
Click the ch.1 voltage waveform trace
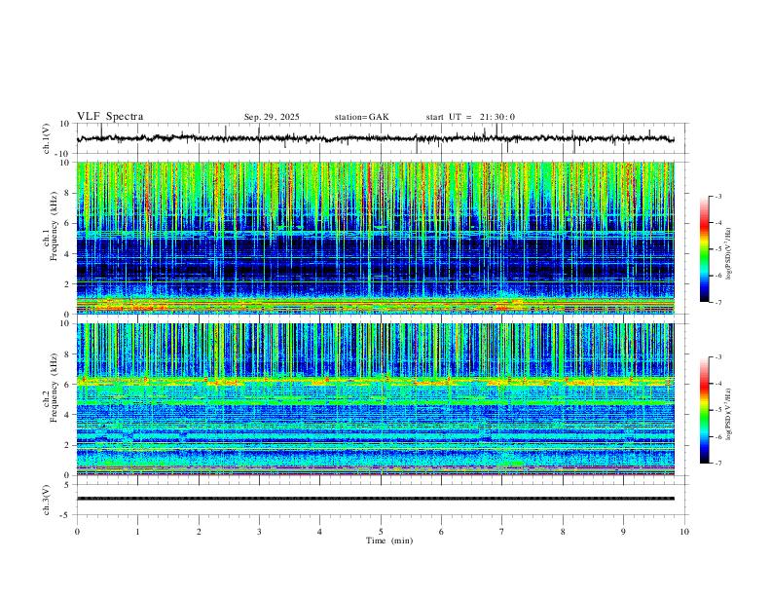point(375,138)
